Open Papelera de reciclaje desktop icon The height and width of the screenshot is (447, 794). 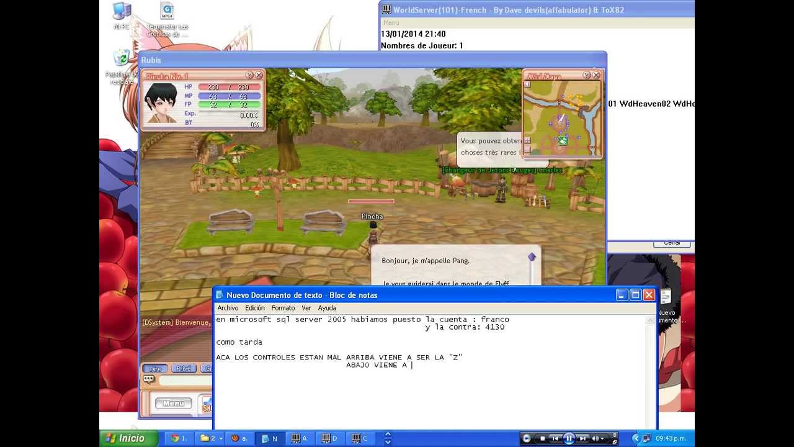[x=122, y=67]
